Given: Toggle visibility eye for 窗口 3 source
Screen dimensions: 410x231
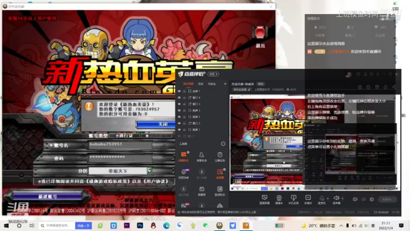Looking at the screenshot, I should (179, 104).
